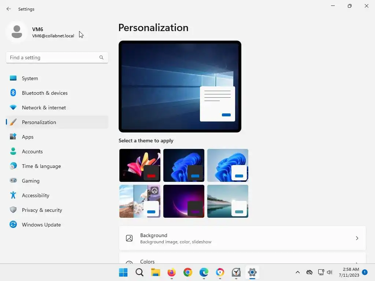Click the Privacy & security shield icon
Screen dimensions: 375x281
tap(13, 210)
